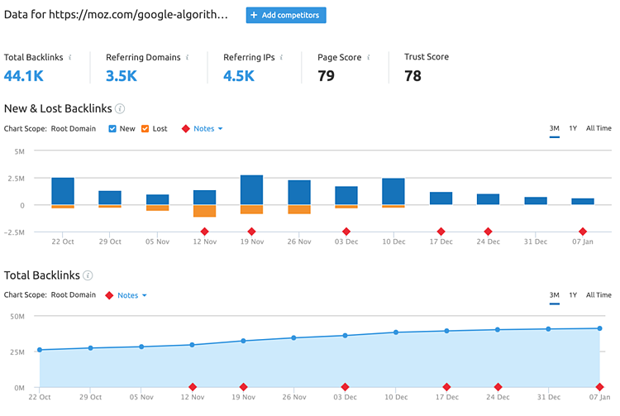Screen dimensions: 620x416
Task: Click 03 Dec note marker in New & Lost chart
Action: click(x=346, y=232)
